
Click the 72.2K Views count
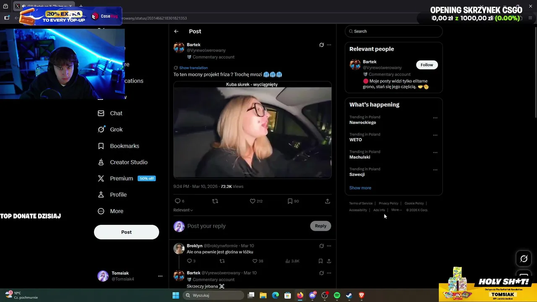232,187
